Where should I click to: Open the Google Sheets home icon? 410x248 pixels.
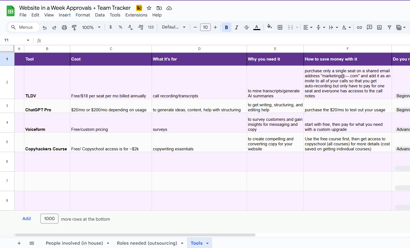(11, 11)
